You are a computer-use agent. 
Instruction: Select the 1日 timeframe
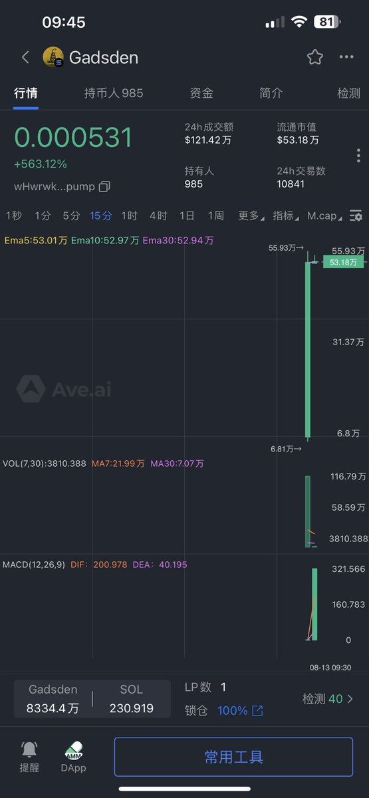pos(187,215)
